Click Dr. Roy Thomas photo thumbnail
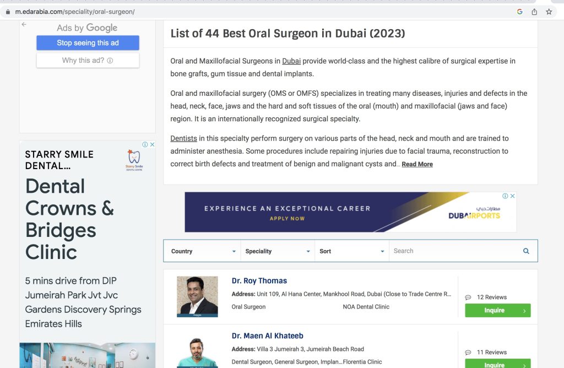Image resolution: width=564 pixels, height=368 pixels. point(197,297)
